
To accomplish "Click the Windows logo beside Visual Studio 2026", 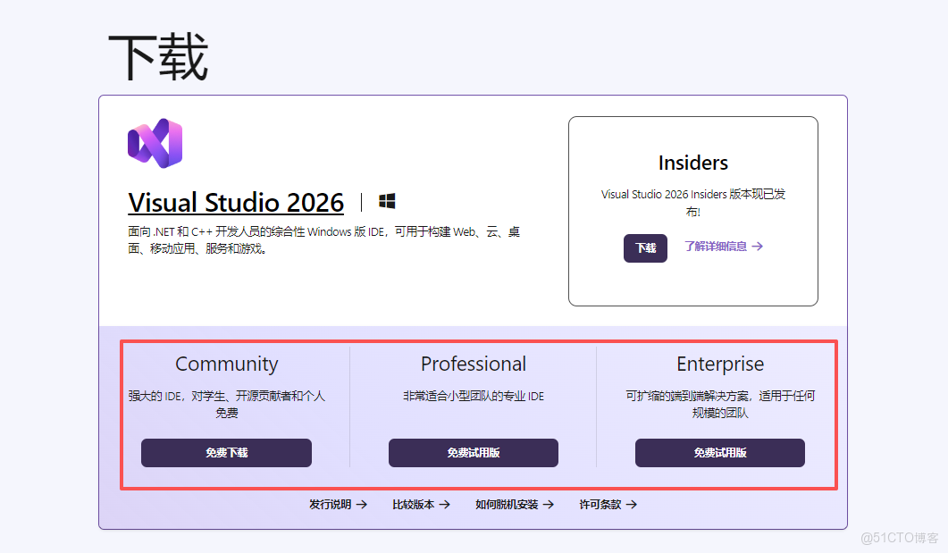I will pos(387,201).
